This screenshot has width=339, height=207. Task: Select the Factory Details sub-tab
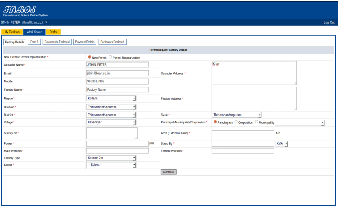15,42
